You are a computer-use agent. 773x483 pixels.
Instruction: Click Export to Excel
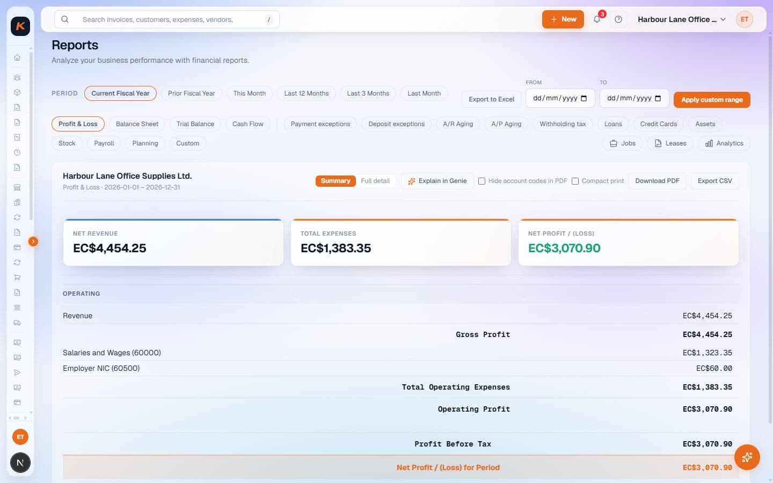pos(492,99)
